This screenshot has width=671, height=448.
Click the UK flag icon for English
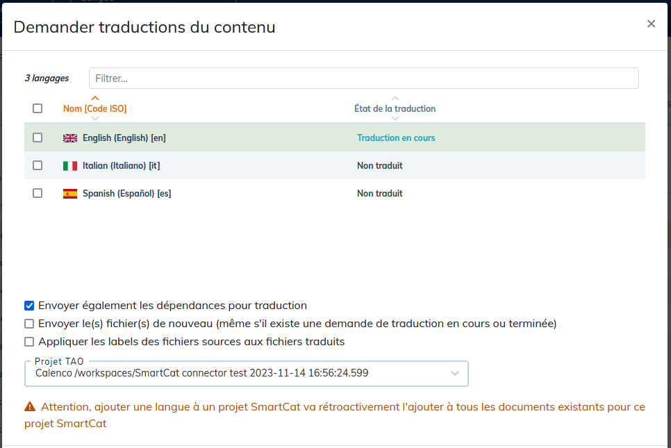[x=70, y=138]
